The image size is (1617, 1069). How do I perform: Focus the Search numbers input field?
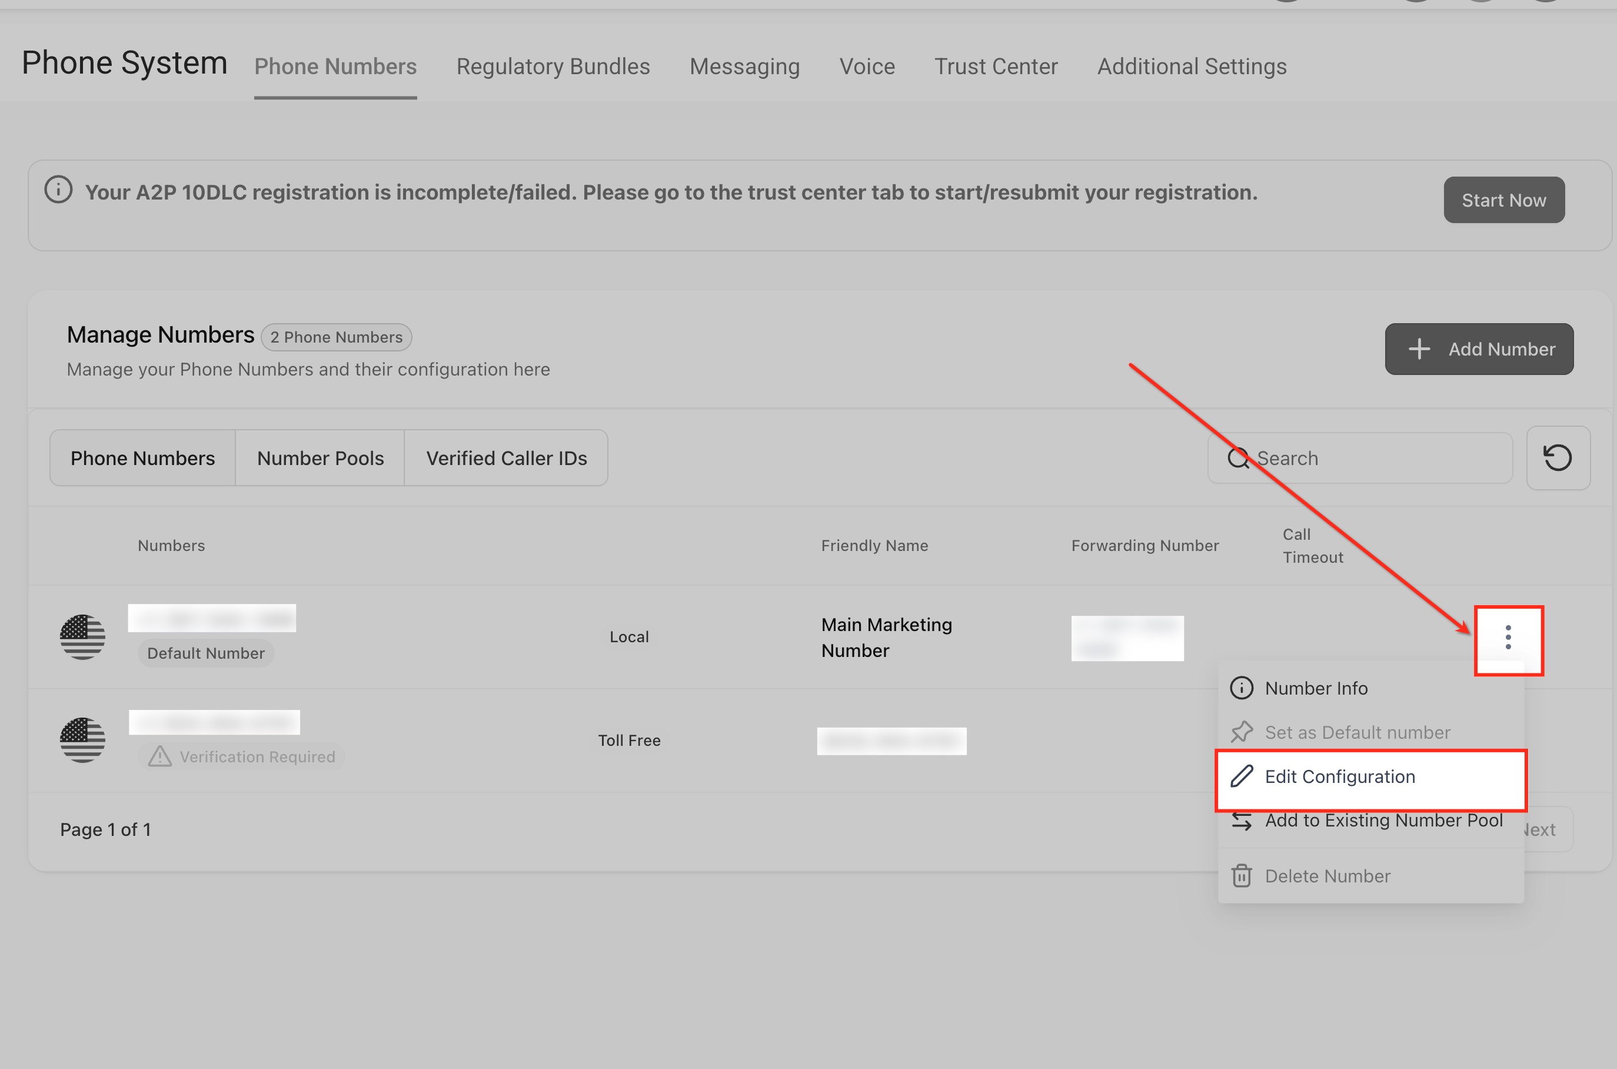[x=1376, y=458]
